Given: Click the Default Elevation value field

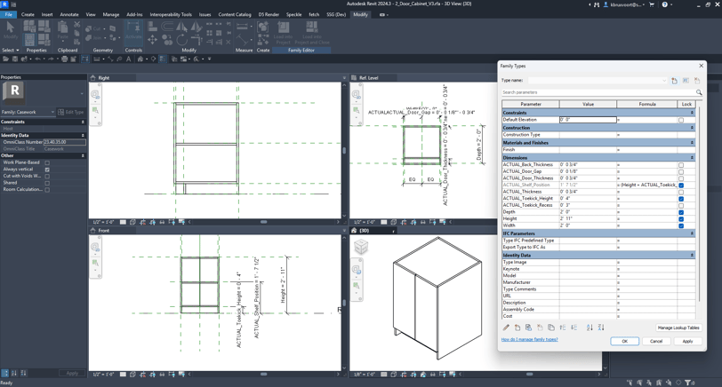Looking at the screenshot, I should [x=588, y=120].
